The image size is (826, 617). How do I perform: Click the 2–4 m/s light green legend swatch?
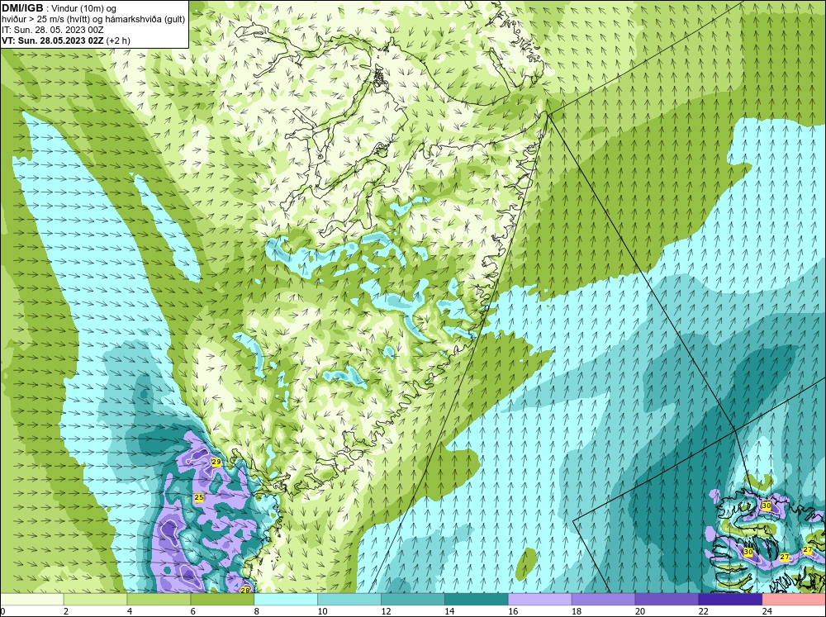click(95, 599)
